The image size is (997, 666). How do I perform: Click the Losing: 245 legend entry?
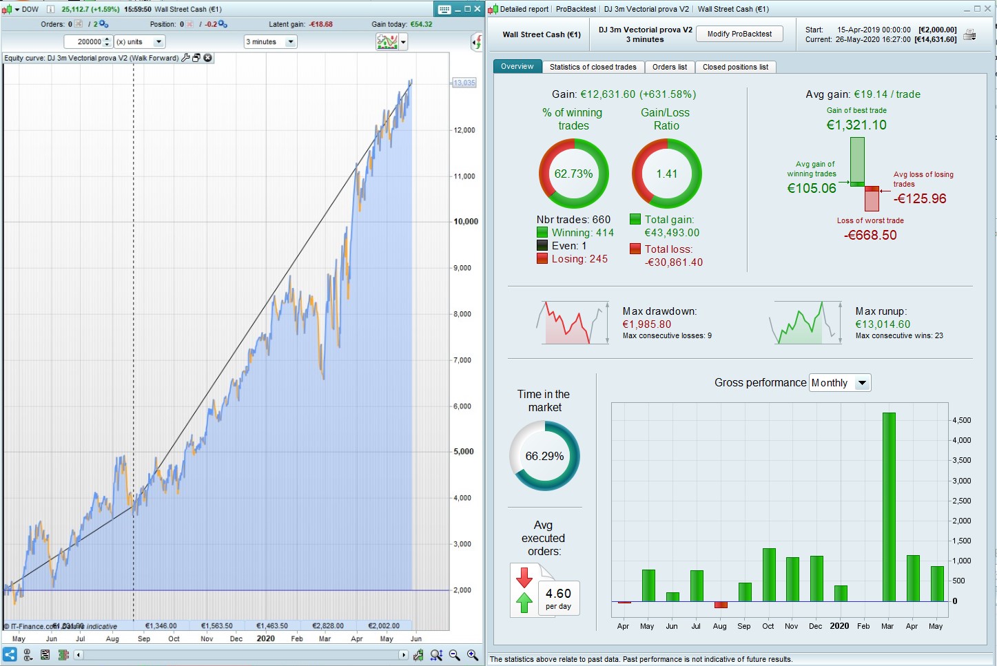click(x=573, y=259)
